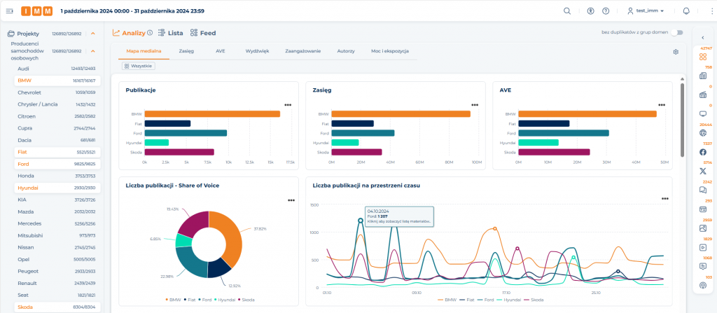Toggle BMW in Share of Voice legend
The height and width of the screenshot is (313, 717).
[173, 300]
